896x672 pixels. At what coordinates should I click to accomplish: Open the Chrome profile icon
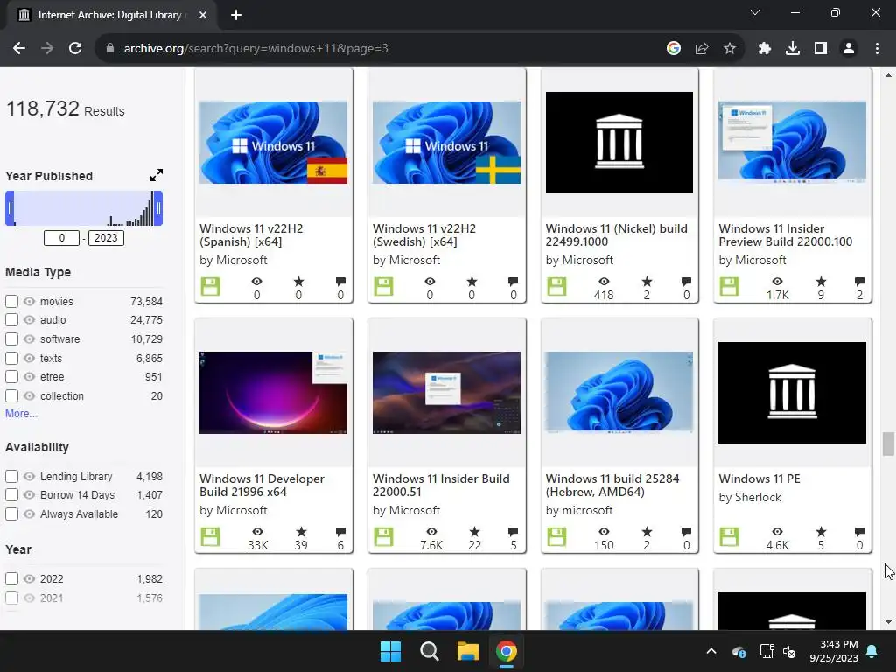tap(849, 49)
